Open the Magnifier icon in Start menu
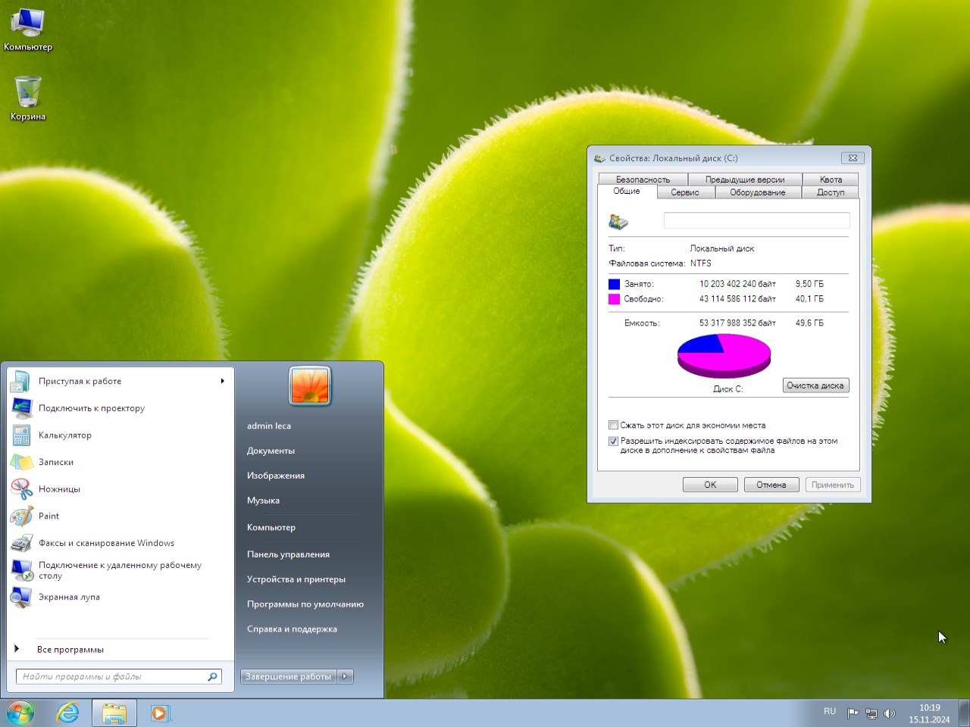The height and width of the screenshot is (727, 970). 21,598
